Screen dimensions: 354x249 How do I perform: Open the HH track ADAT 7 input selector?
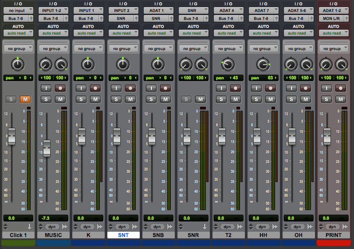[263, 10]
